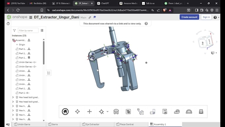Open the properties list icon in toolbar
Viewport: 225px width, 127px height.
coord(128,112)
